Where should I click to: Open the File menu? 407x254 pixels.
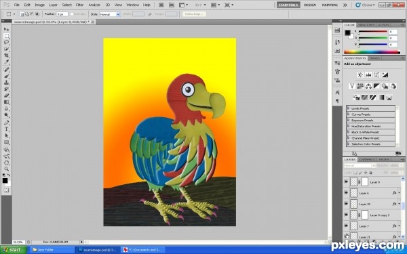16,5
